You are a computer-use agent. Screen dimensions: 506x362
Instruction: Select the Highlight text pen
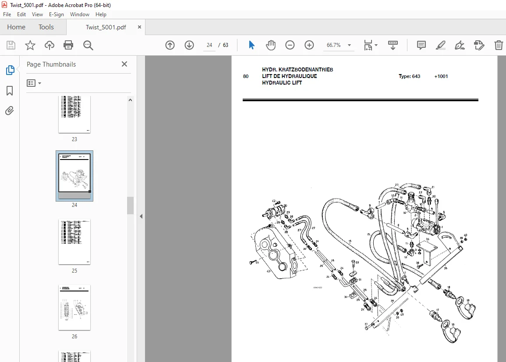[440, 45]
